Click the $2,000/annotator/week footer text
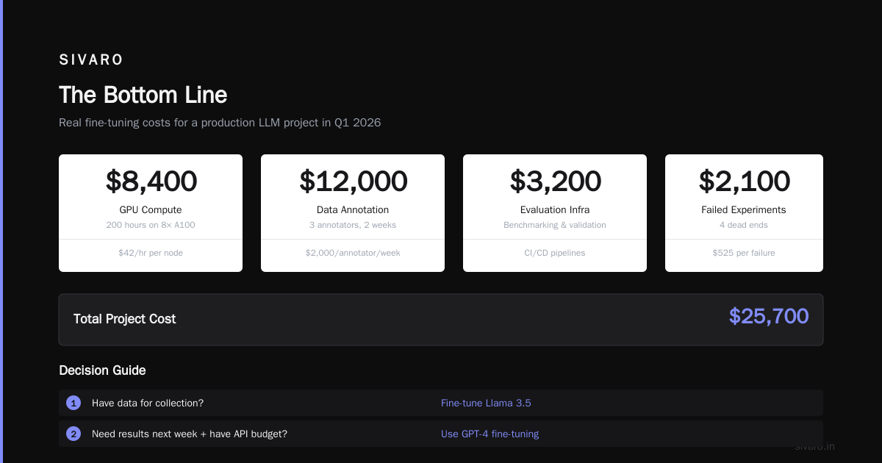 click(353, 253)
